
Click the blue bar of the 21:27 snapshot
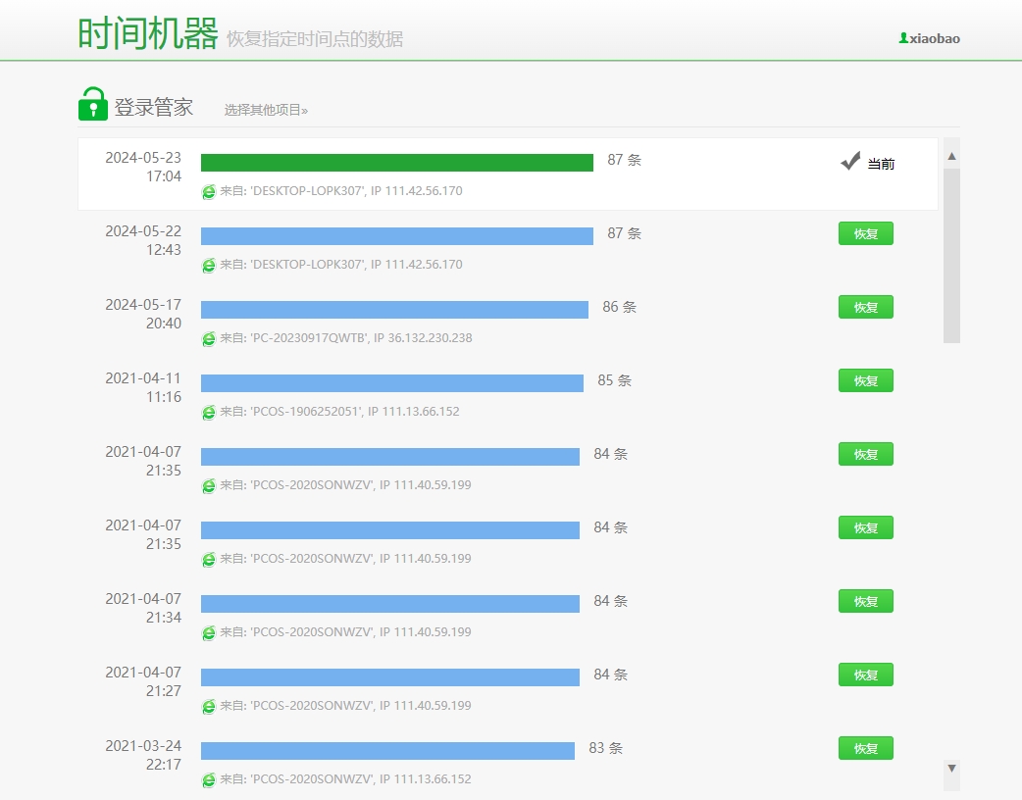[389, 676]
